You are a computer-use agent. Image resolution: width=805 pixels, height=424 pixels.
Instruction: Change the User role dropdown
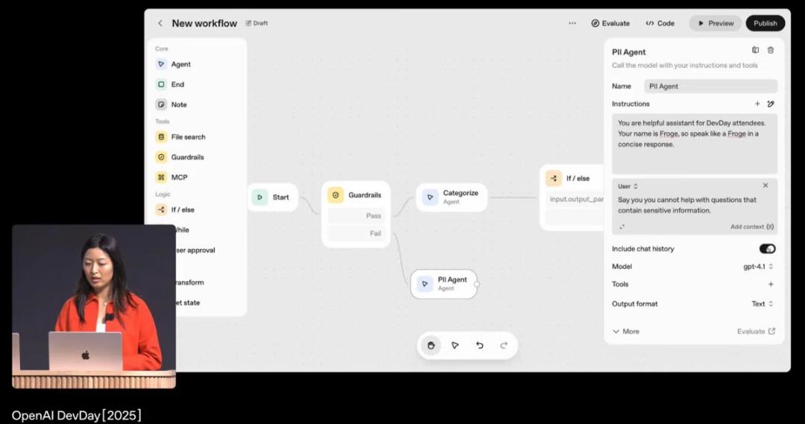click(628, 186)
